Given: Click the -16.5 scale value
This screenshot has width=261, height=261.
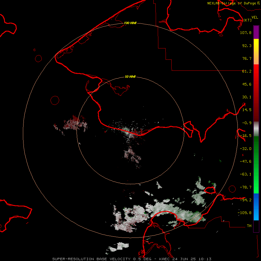Looking at the screenshot, I should [246, 136].
